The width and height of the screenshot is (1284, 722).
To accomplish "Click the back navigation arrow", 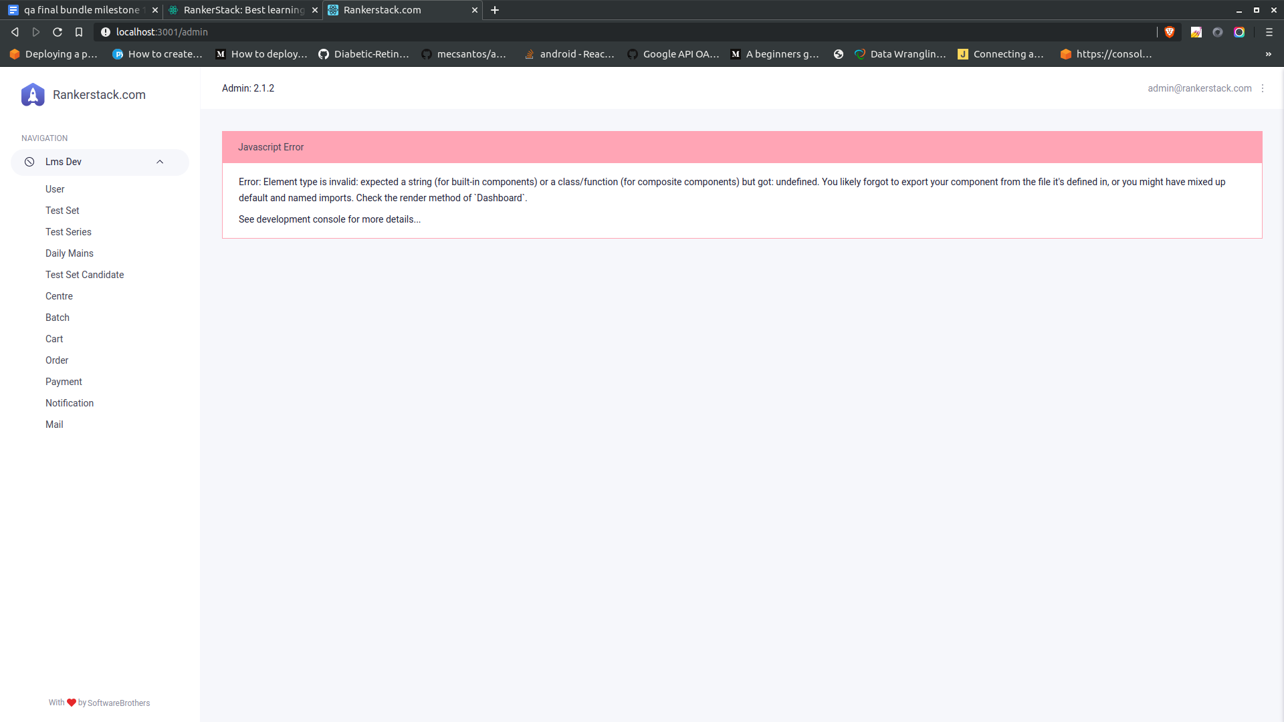I will tap(14, 31).
